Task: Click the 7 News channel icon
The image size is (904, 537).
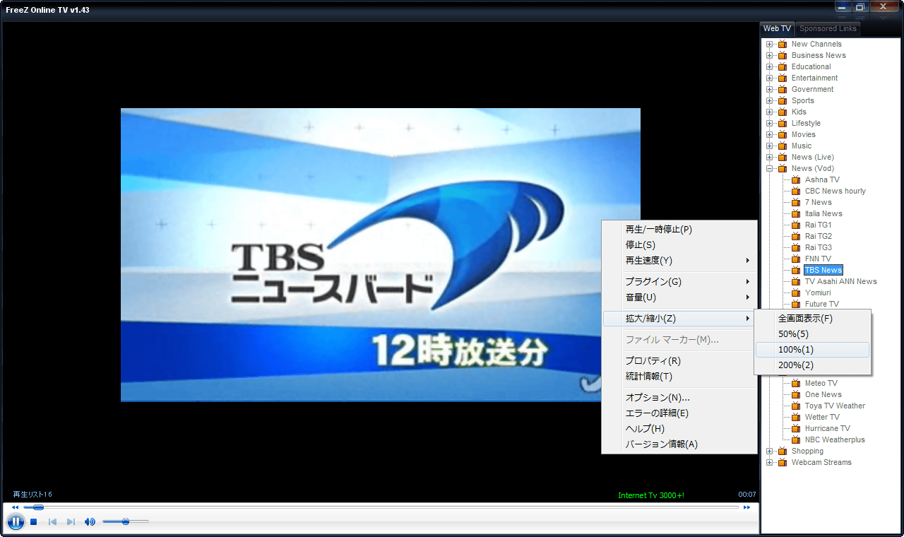Action: pos(796,202)
